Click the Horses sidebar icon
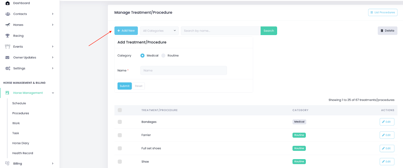 pos(8,25)
